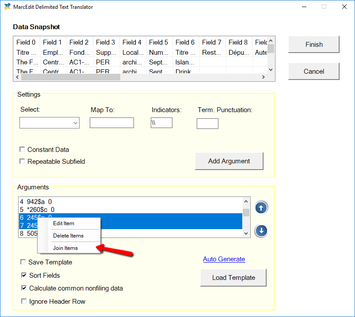Image resolution: width=355 pixels, height=317 pixels.
Task: Click the Finish button
Action: click(x=314, y=45)
